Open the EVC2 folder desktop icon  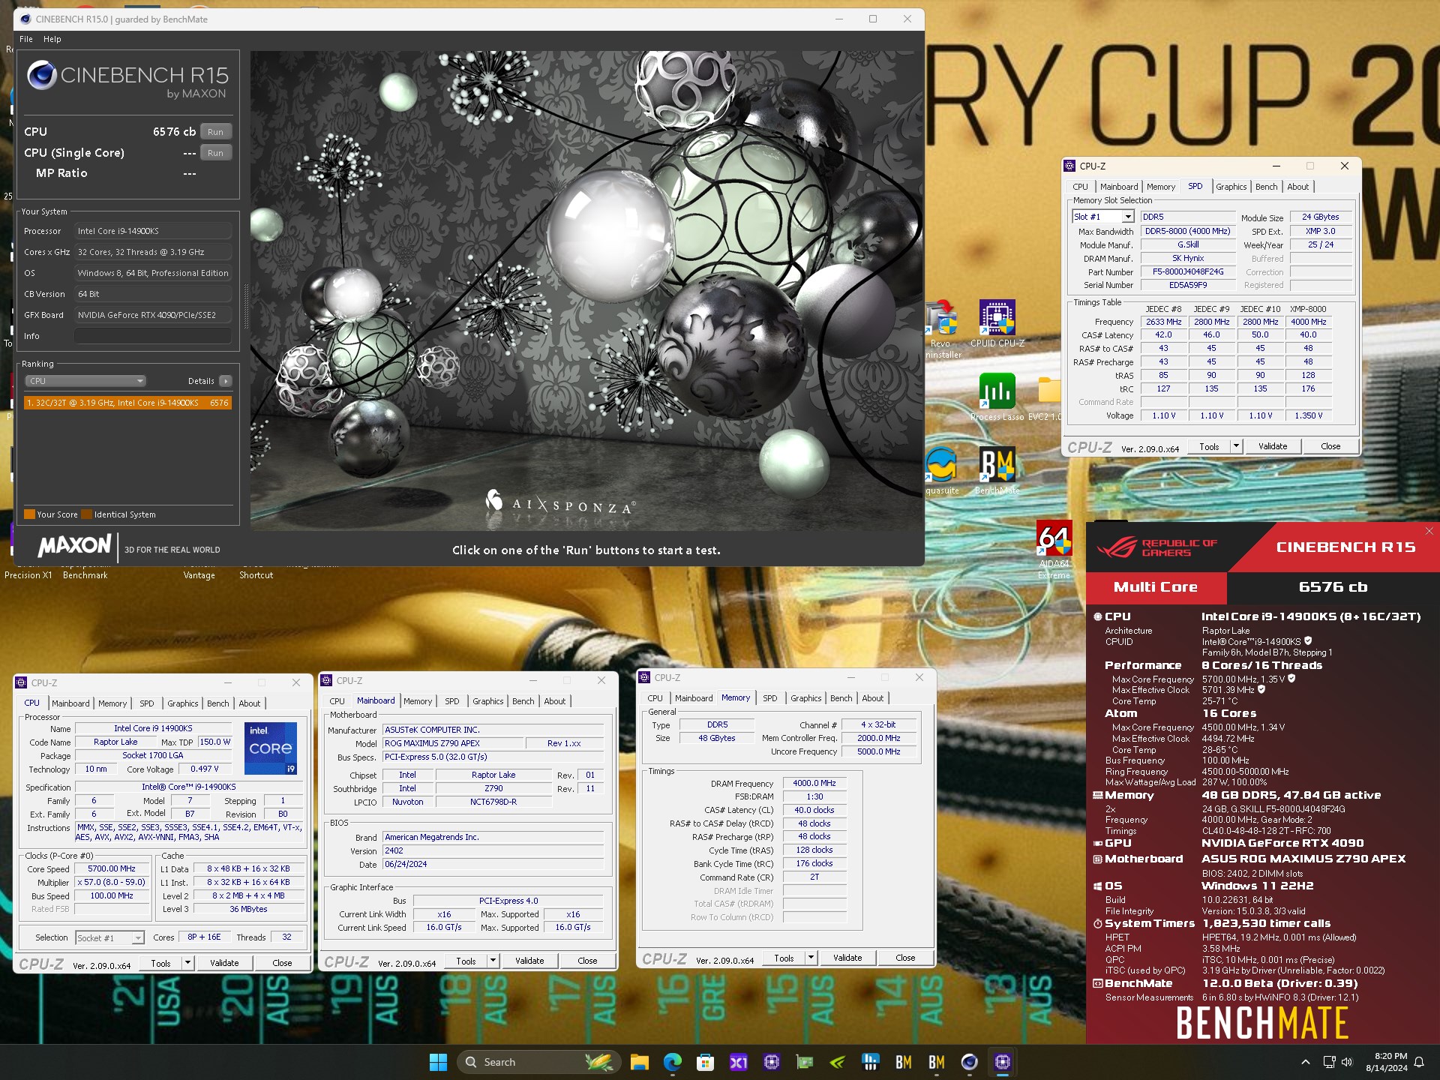tap(1049, 397)
